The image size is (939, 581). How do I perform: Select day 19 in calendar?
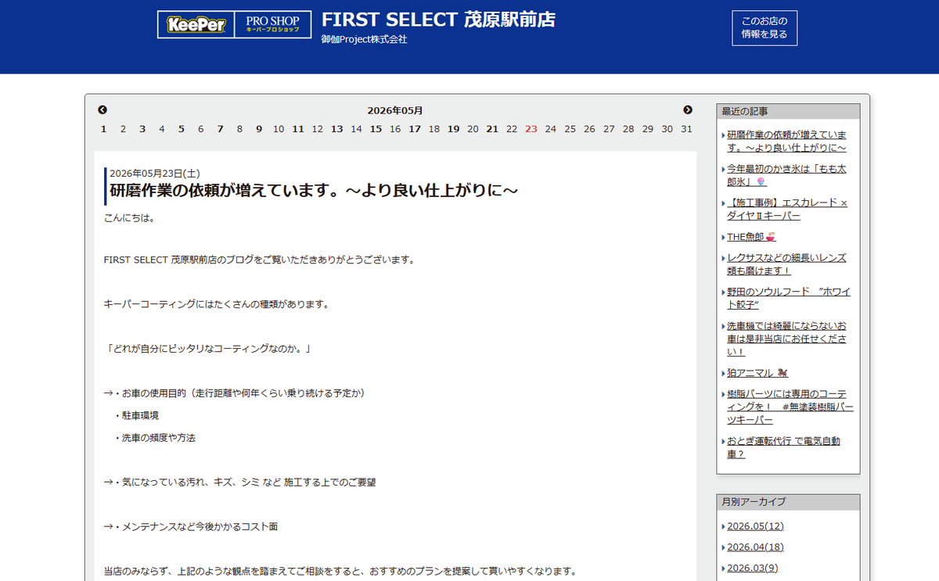(453, 129)
